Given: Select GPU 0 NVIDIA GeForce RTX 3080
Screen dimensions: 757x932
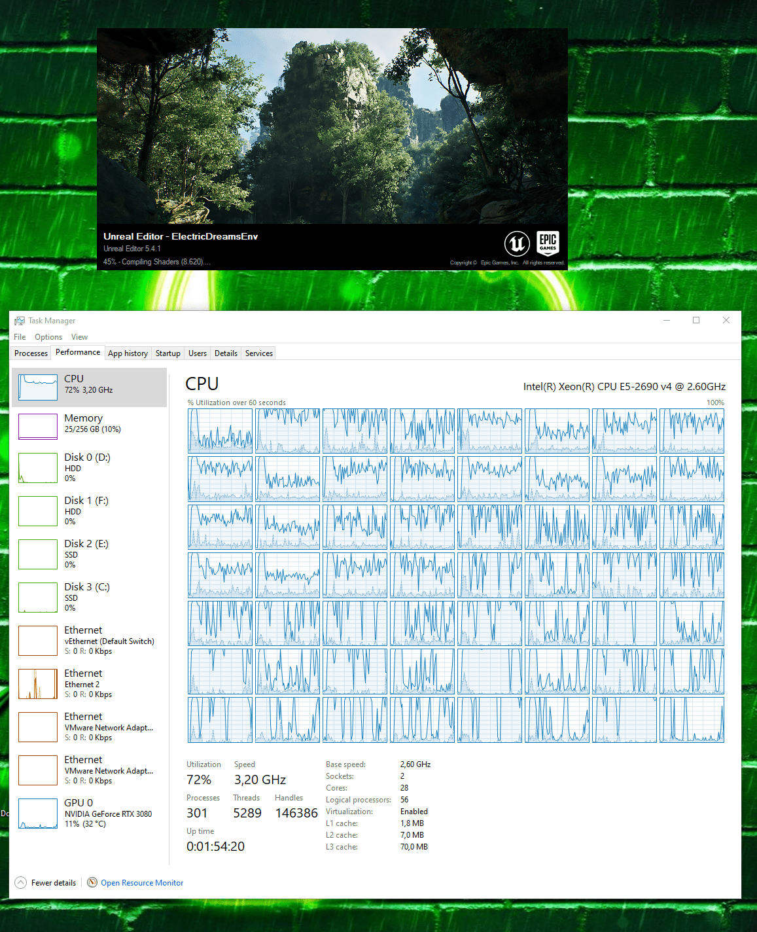Looking at the screenshot, I should click(x=90, y=814).
